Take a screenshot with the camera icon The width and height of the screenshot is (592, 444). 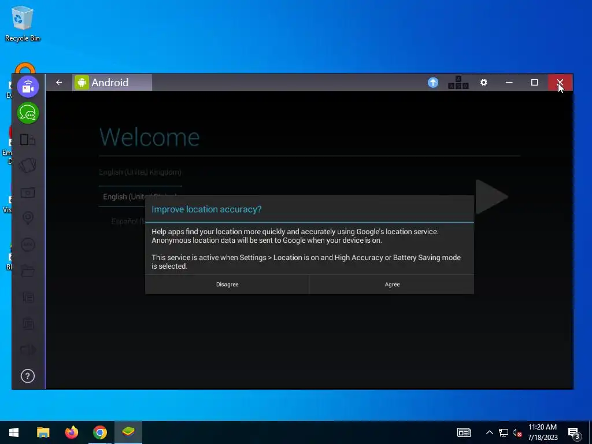click(28, 193)
